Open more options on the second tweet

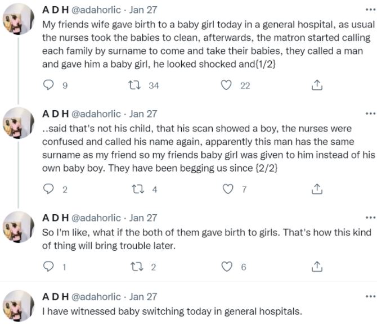[x=370, y=113]
